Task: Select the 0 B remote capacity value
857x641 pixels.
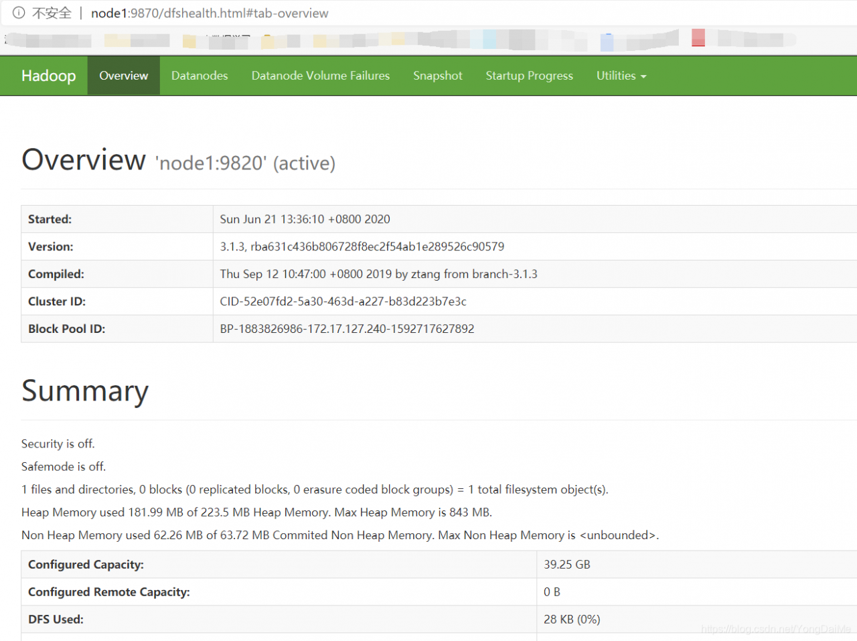Action: (552, 592)
